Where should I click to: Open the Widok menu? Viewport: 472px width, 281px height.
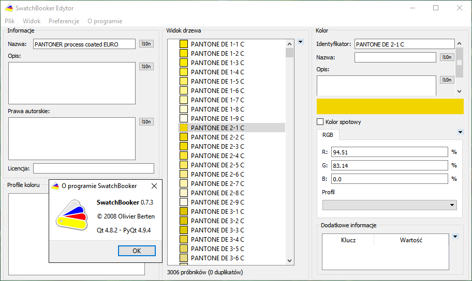click(32, 21)
